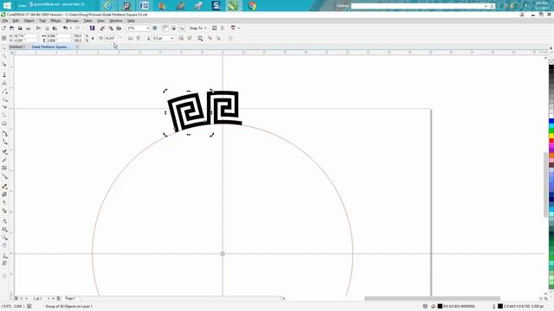The height and width of the screenshot is (311, 554).
Task: Open the Edit menu
Action: (x=16, y=21)
